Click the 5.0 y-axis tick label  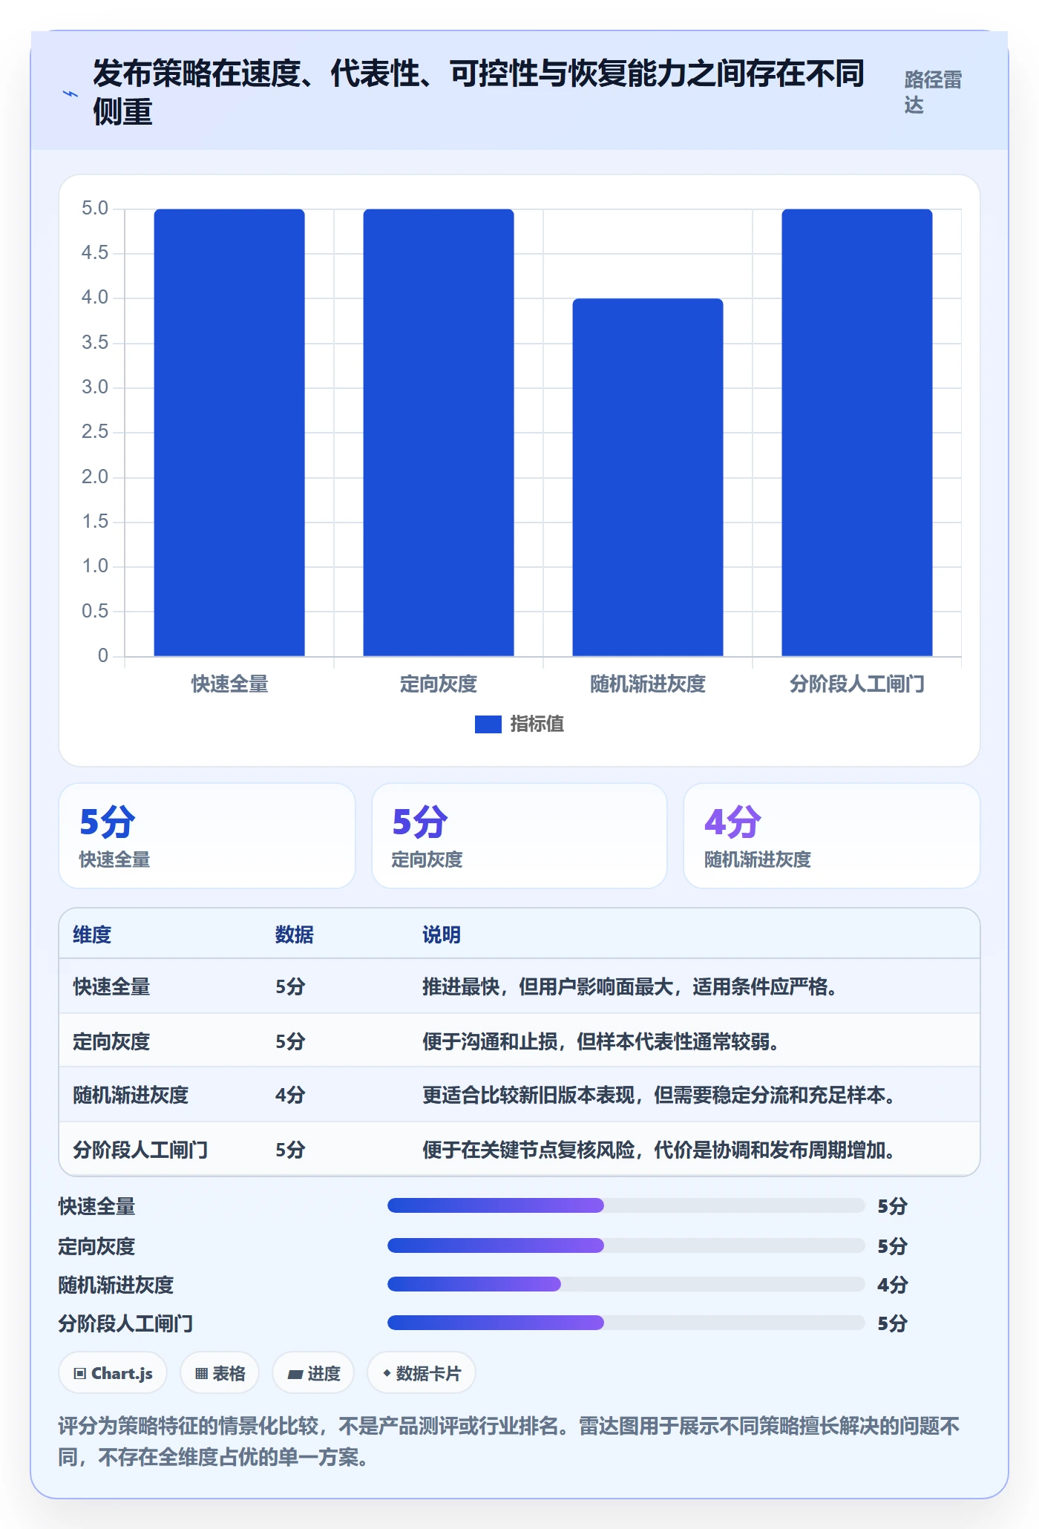pos(95,209)
